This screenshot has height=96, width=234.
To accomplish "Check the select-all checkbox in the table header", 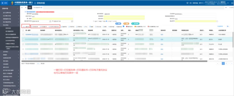I will [x=23, y=30].
